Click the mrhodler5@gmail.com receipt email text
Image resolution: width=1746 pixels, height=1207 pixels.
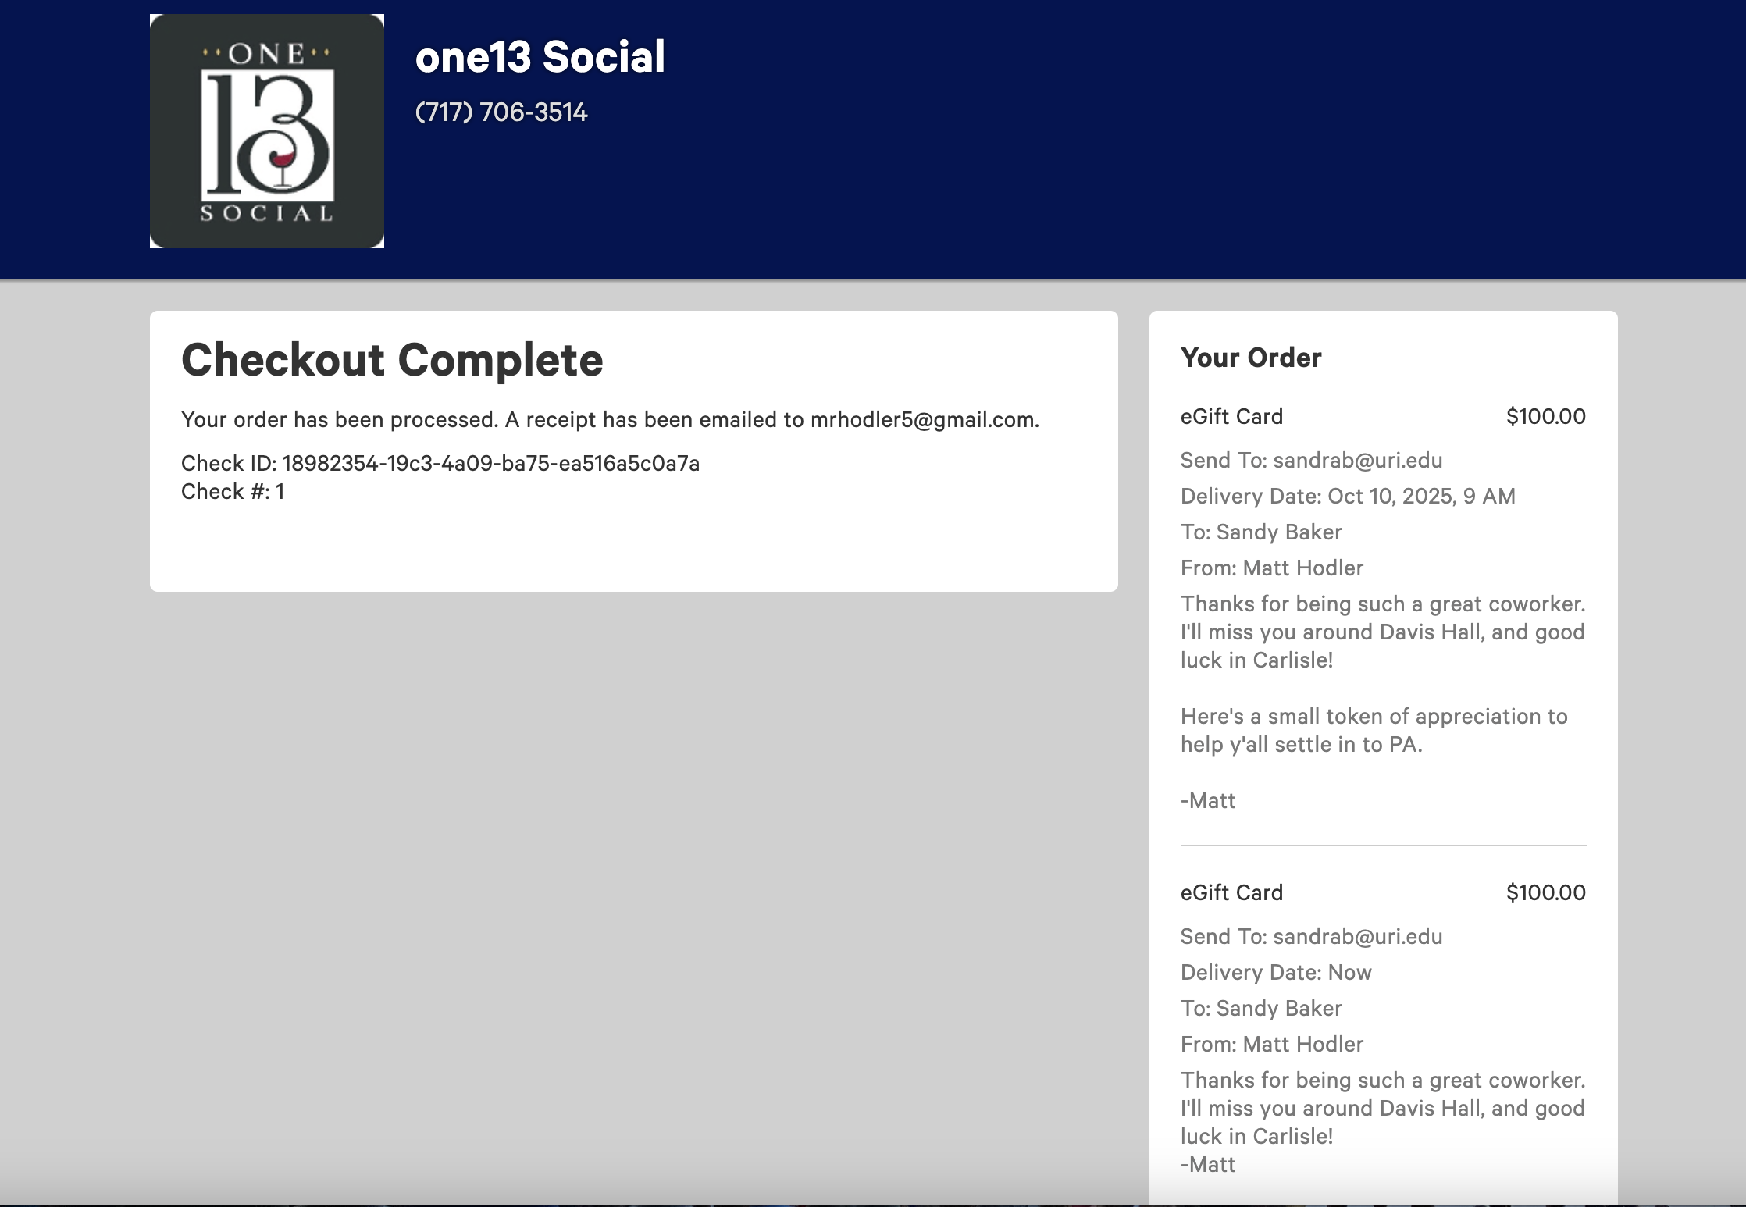click(x=922, y=420)
